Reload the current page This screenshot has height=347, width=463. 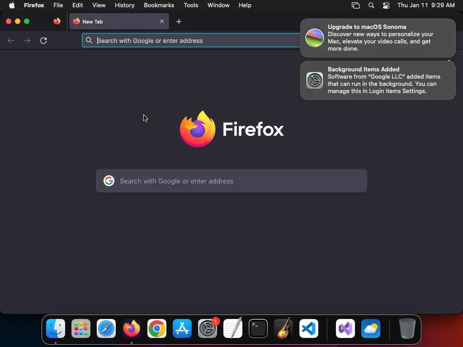point(43,40)
